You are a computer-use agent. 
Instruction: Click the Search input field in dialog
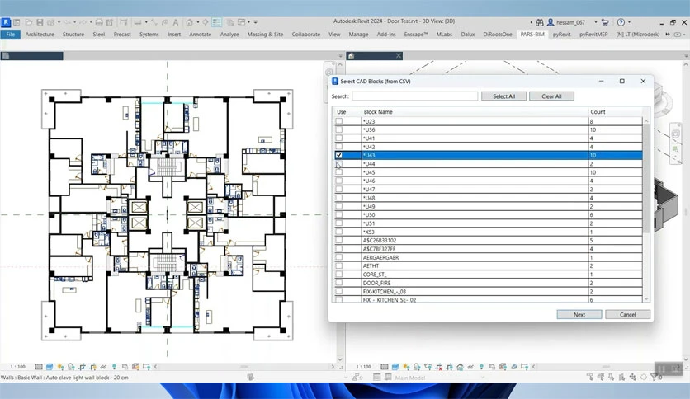pos(414,96)
